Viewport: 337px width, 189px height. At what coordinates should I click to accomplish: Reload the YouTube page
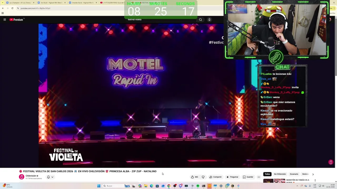click(12, 8)
